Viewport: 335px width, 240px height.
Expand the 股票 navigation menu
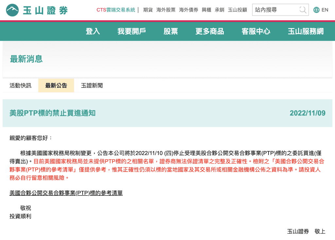tap(171, 31)
